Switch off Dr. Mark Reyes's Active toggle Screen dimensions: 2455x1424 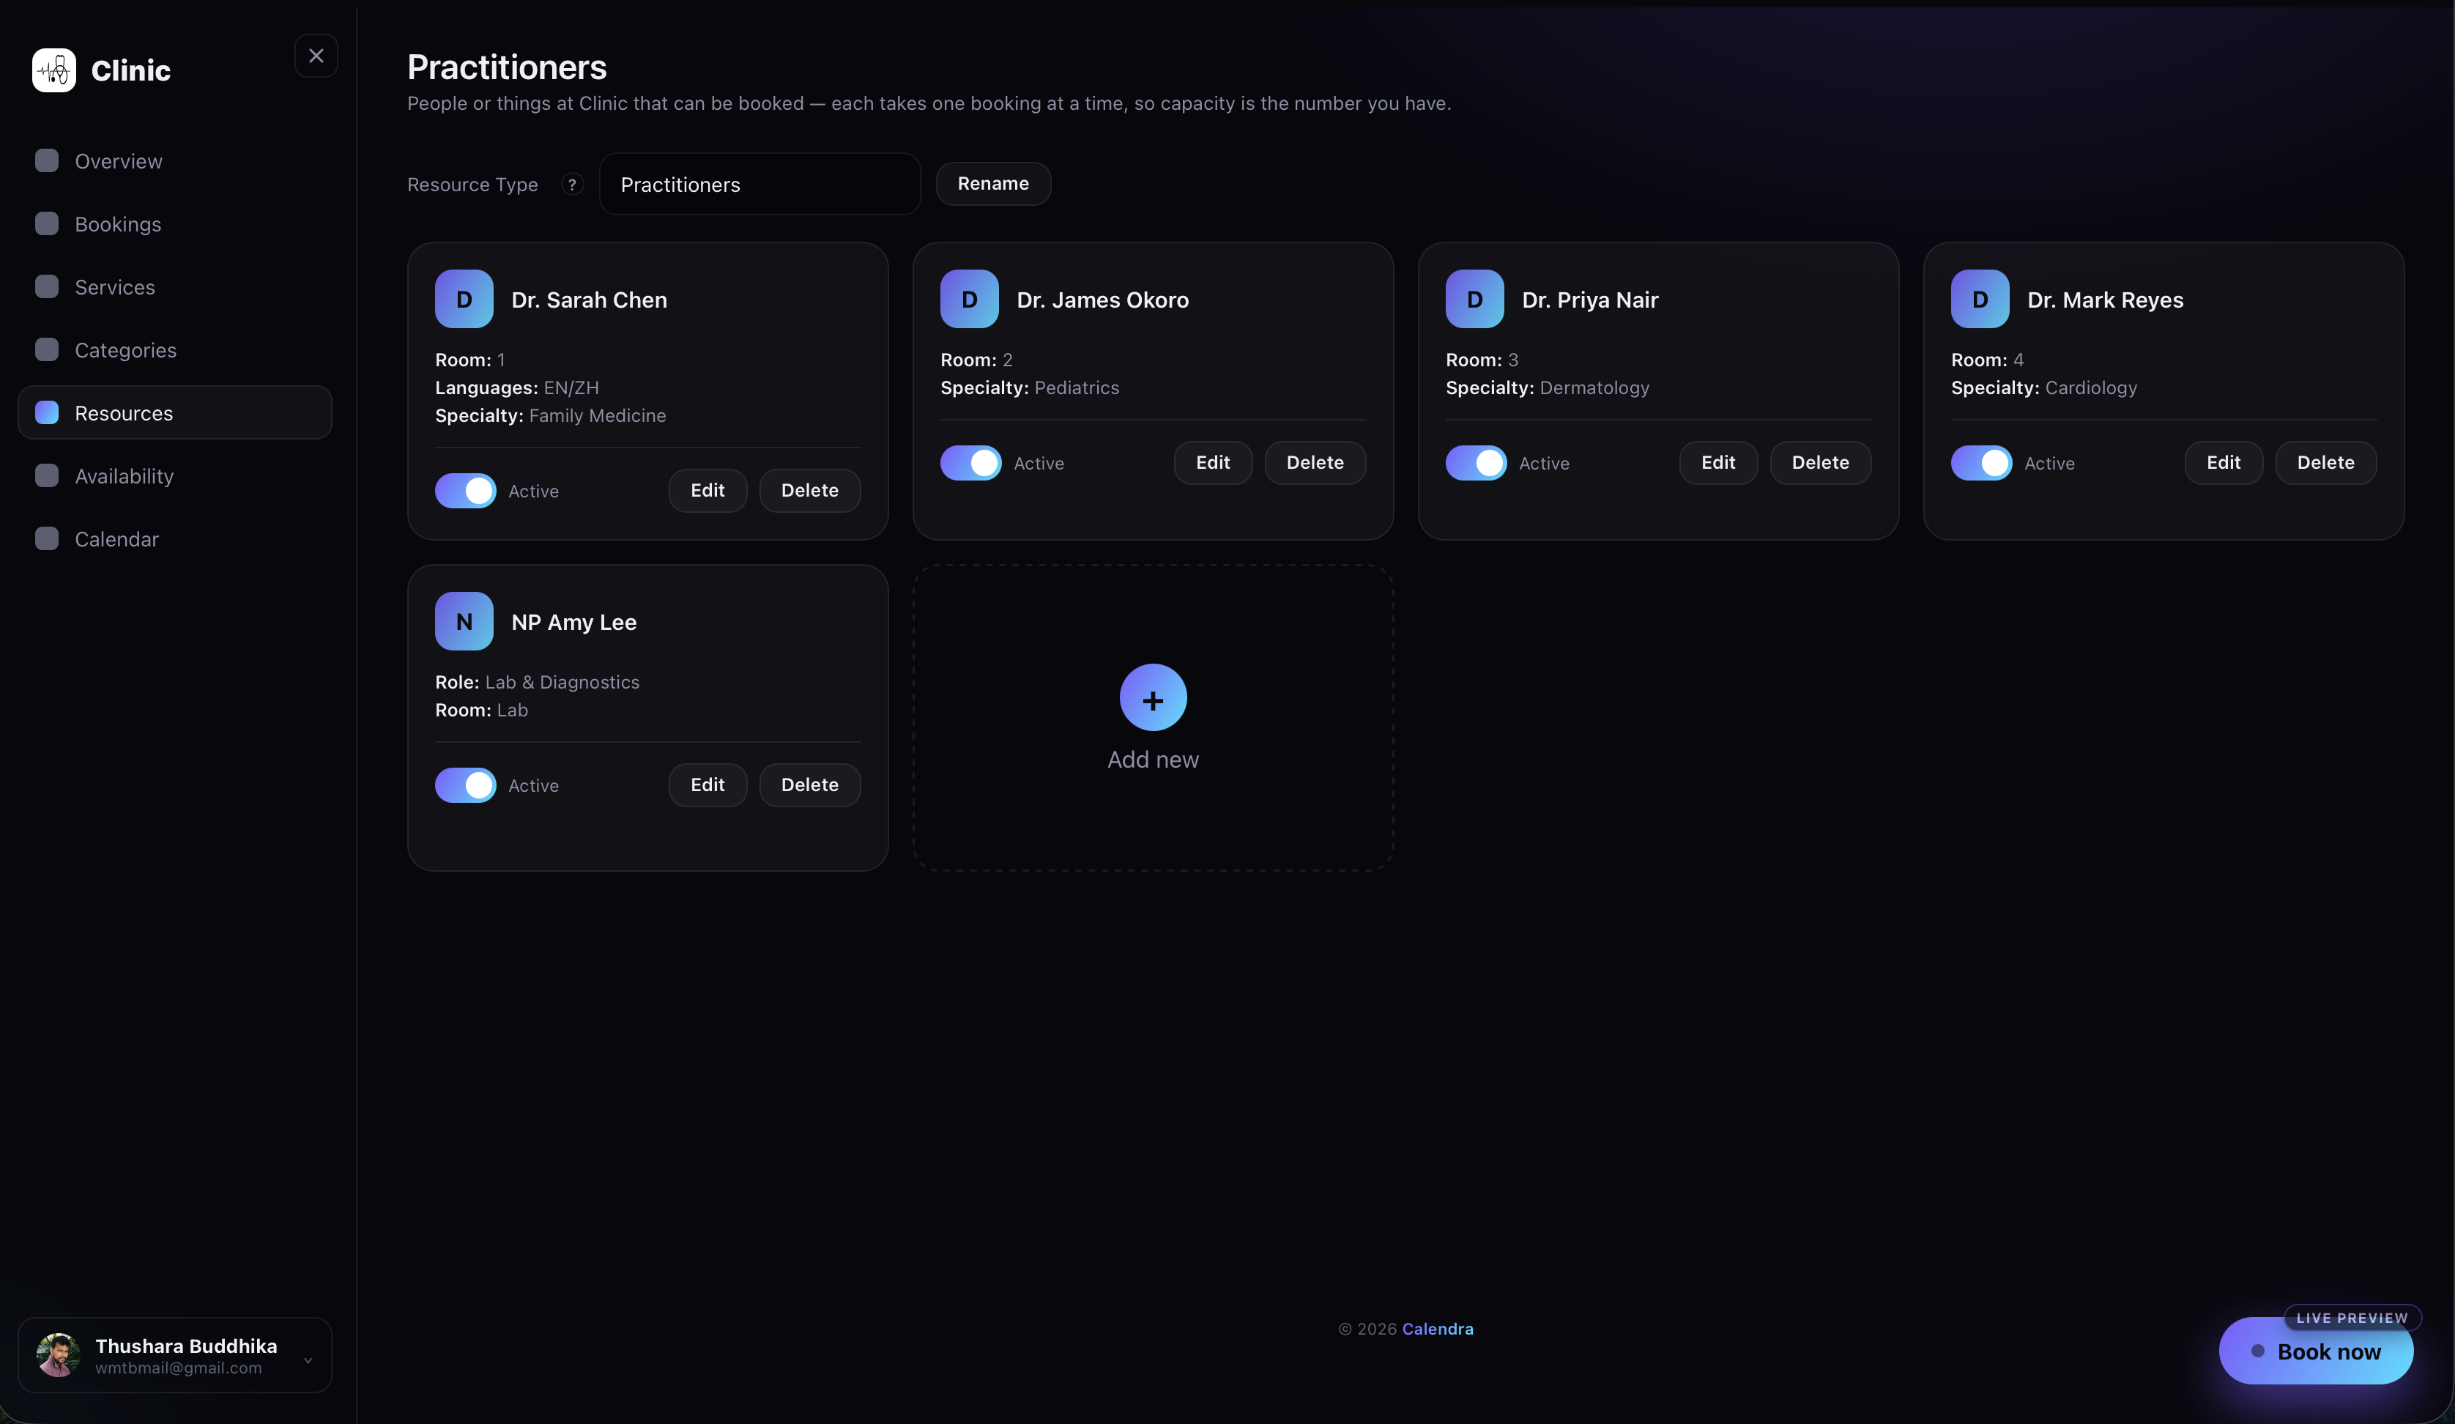1982,463
